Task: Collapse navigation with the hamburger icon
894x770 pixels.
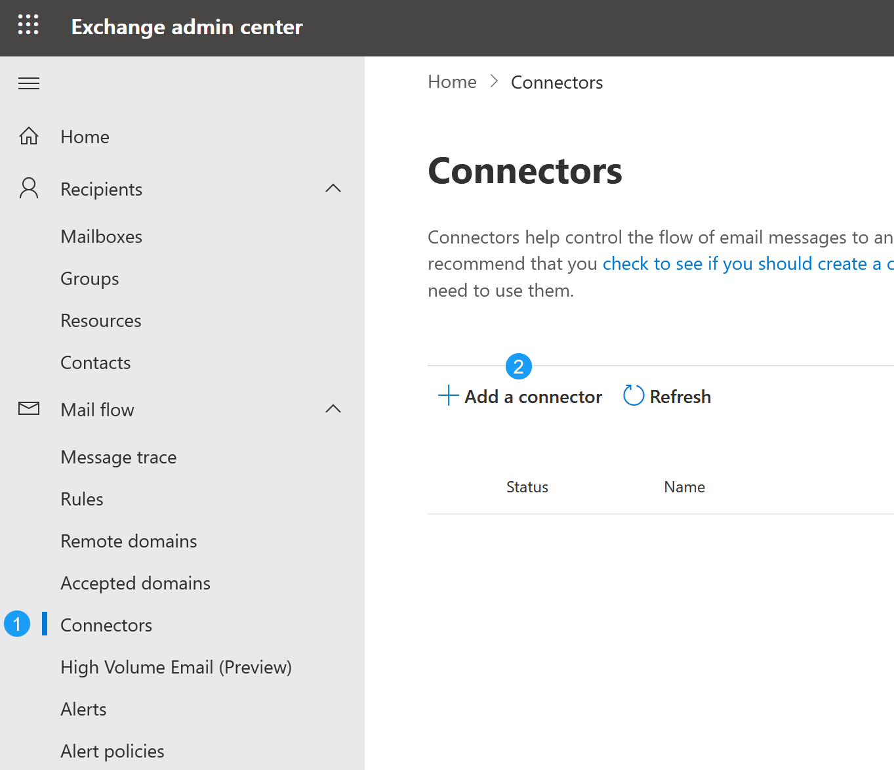Action: coord(28,83)
